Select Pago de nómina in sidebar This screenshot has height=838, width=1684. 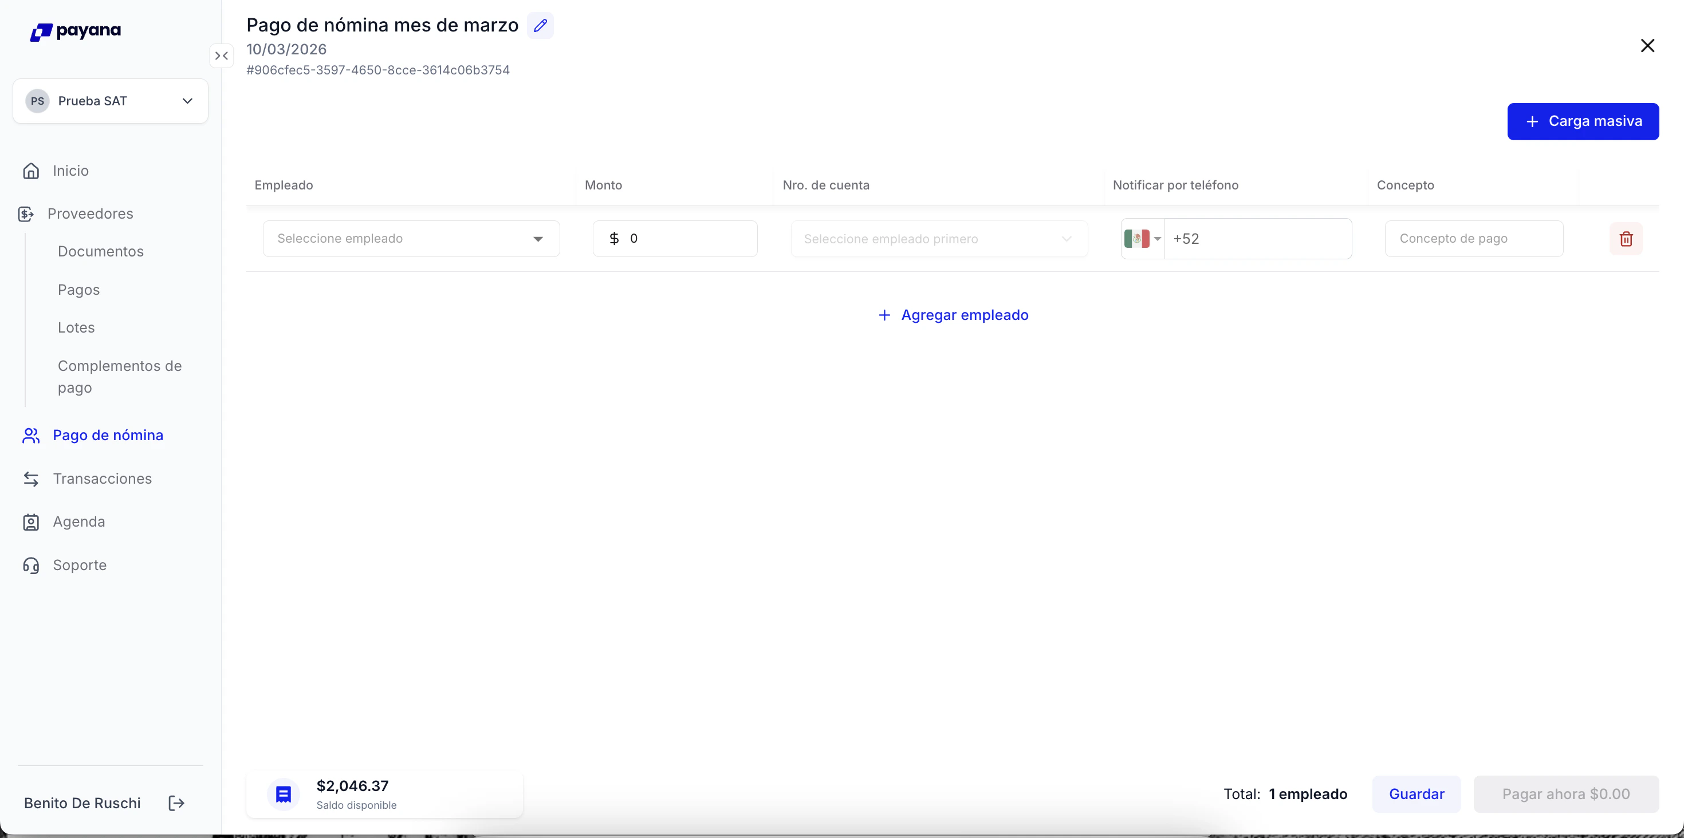(108, 436)
